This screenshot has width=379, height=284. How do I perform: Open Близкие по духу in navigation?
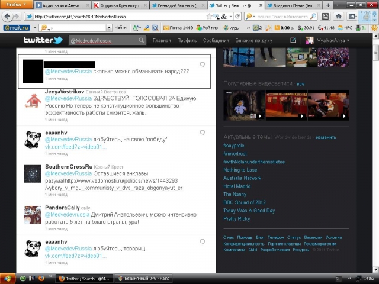click(x=254, y=40)
